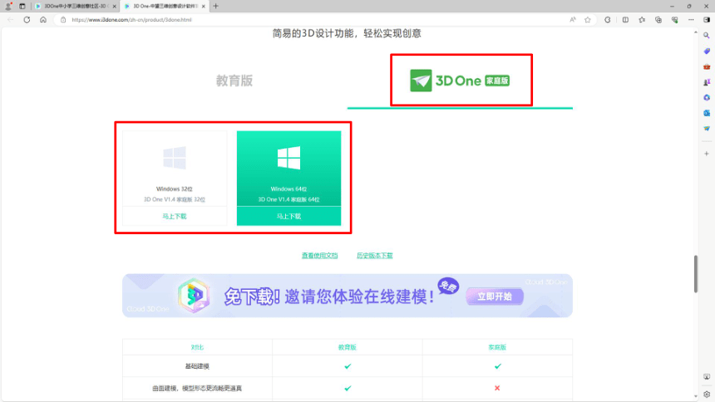The image size is (715, 402).
Task: Add page to favorites star icon
Action: click(588, 20)
